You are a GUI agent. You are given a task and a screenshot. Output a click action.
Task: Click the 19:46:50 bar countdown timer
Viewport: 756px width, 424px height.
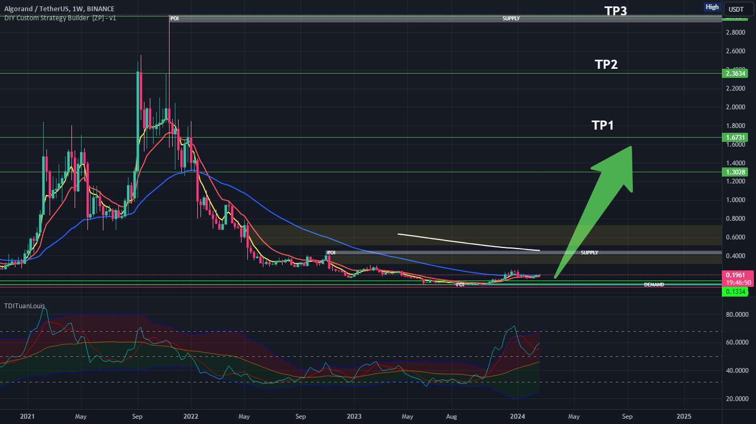737,283
